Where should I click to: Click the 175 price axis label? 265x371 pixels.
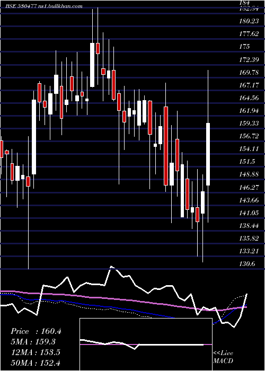pos(244,47)
